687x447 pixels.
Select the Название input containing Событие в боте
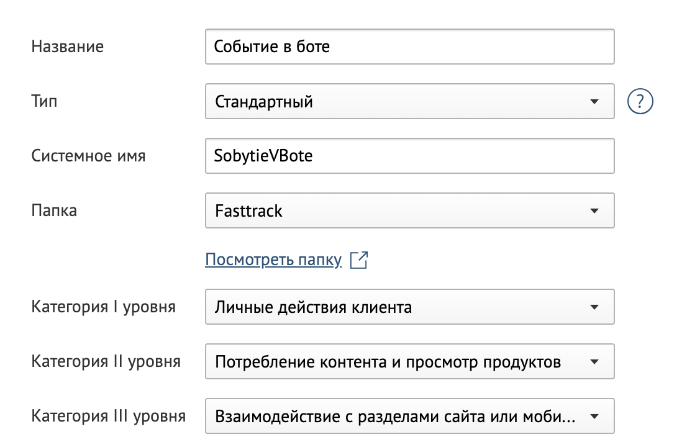click(410, 46)
